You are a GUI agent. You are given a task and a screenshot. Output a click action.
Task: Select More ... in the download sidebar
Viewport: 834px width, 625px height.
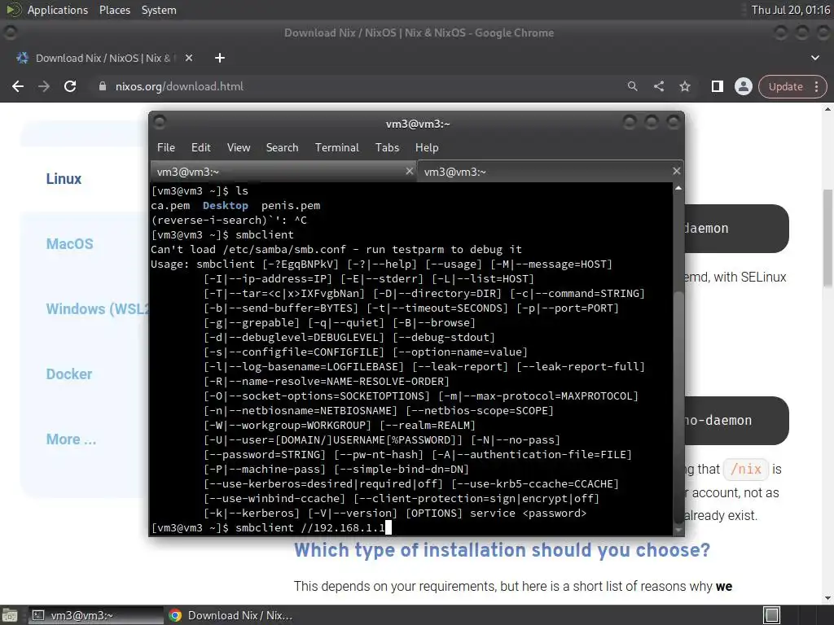pos(72,439)
